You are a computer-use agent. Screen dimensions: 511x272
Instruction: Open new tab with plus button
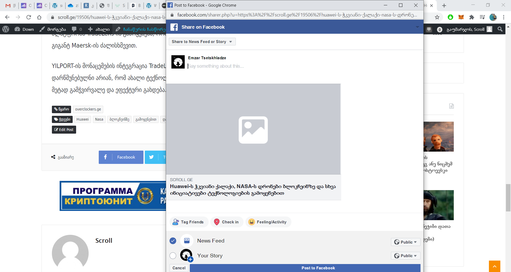444,5
